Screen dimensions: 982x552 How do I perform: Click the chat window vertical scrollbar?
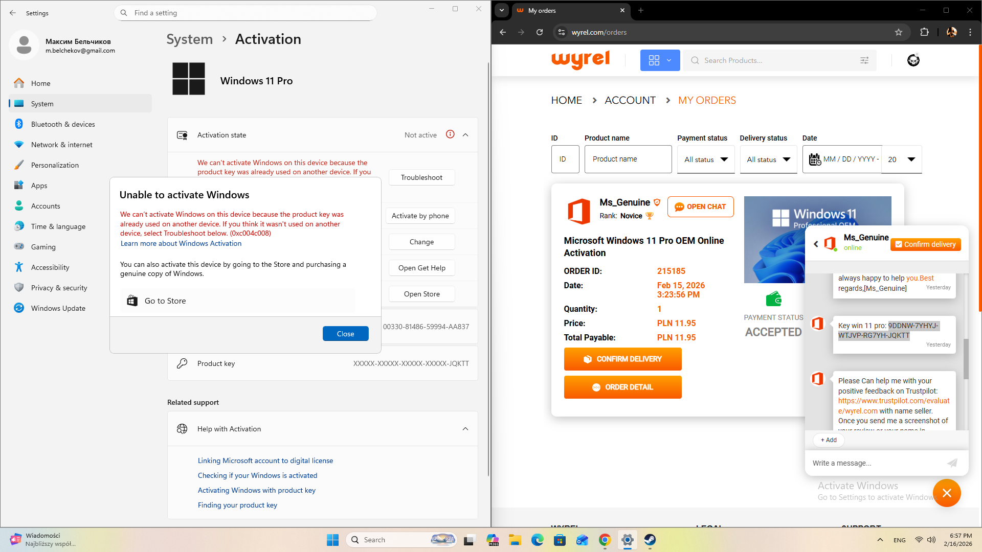click(x=966, y=358)
